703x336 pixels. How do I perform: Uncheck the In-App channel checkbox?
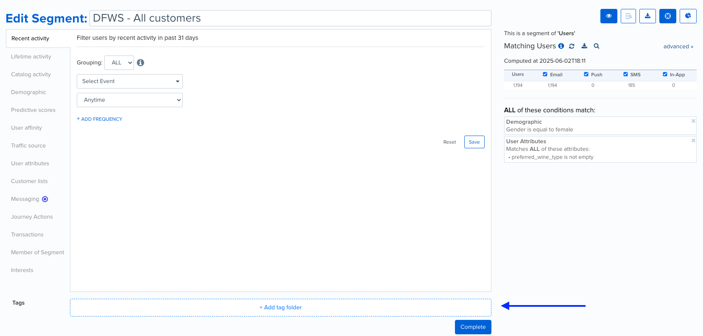(x=665, y=74)
